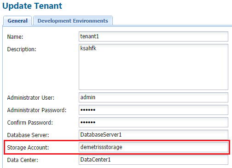
Task: Click the Database Server: label
Action: [x=28, y=135]
